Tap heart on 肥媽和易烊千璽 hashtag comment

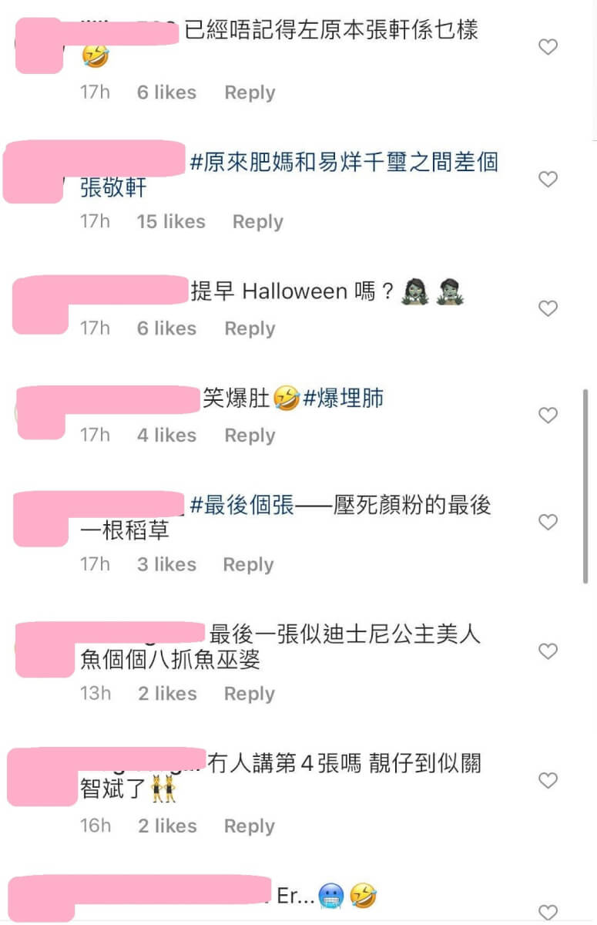[548, 180]
